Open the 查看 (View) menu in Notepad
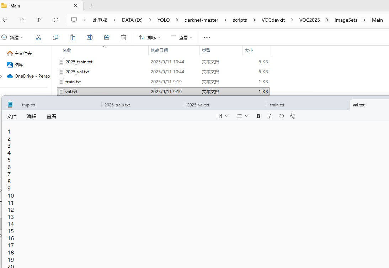Screen dimensions: 389x268 52,116
